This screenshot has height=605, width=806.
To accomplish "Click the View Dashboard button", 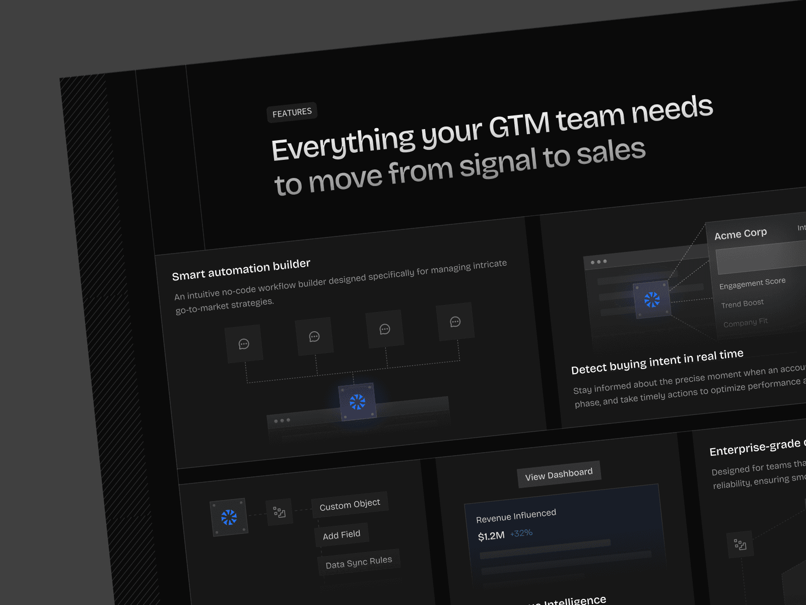I will point(559,474).
